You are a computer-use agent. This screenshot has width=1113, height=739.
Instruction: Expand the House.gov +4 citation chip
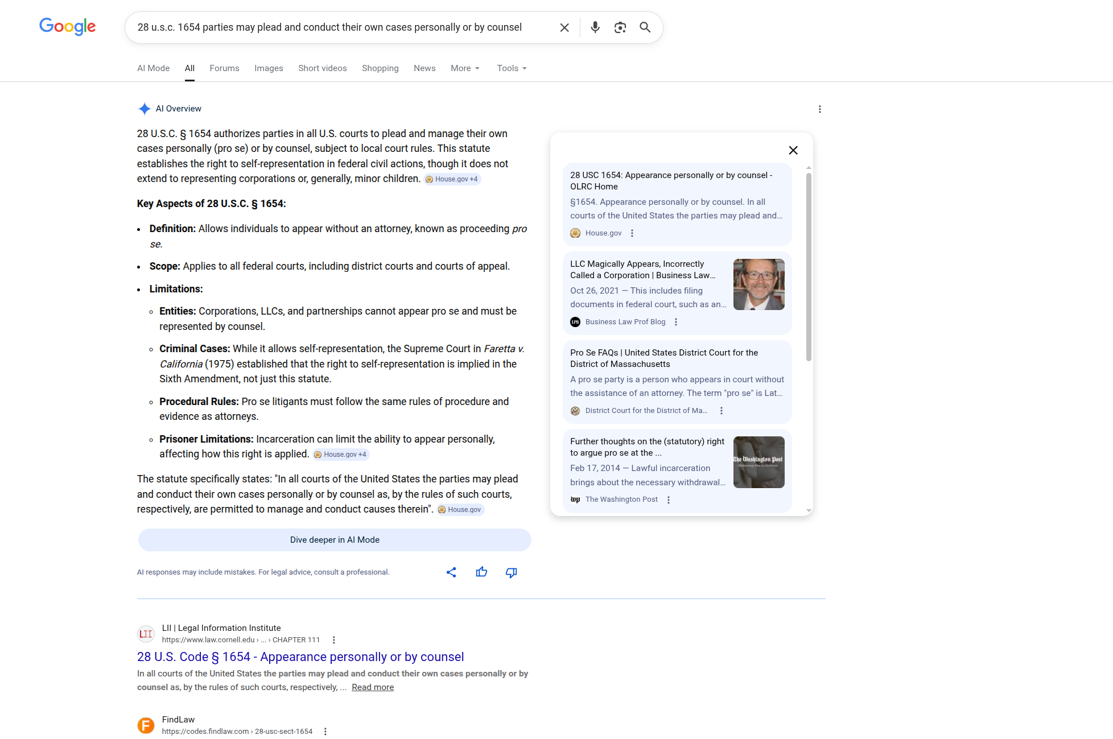point(452,179)
